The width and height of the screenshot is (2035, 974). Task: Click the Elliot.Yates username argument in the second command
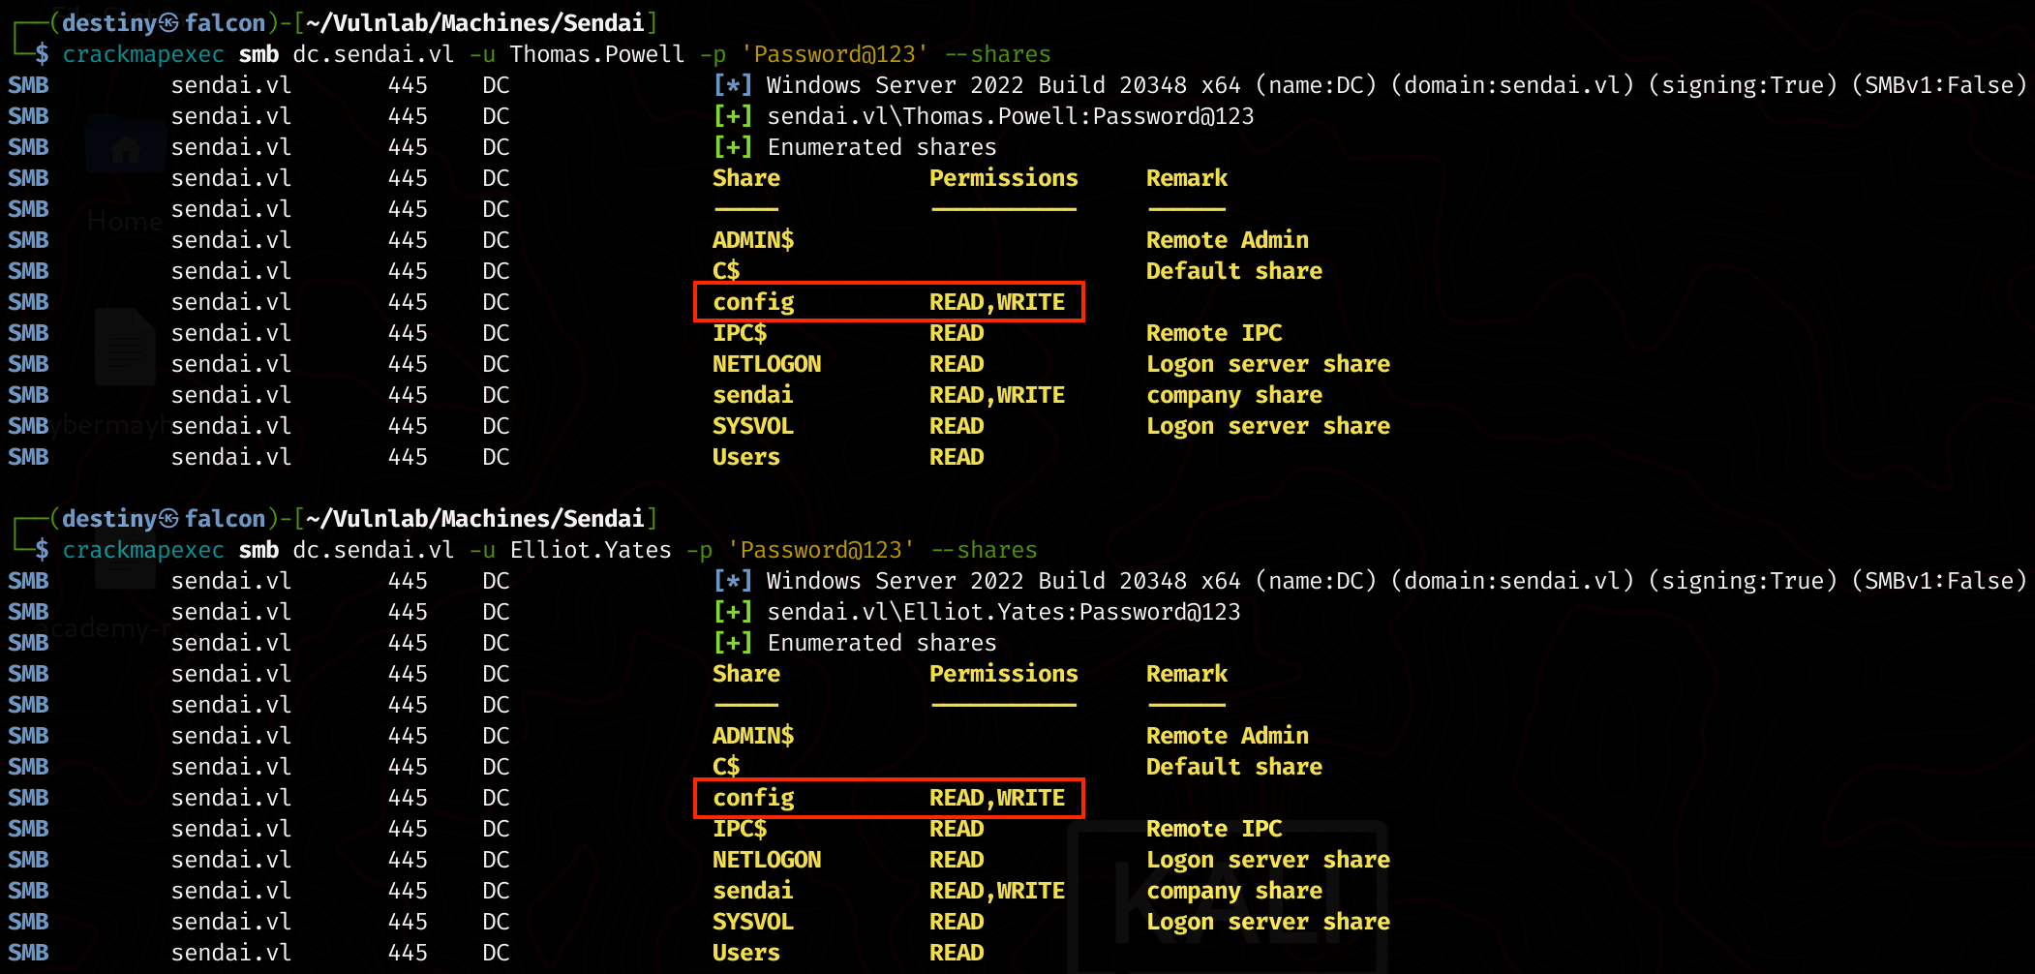pyautogui.click(x=591, y=550)
